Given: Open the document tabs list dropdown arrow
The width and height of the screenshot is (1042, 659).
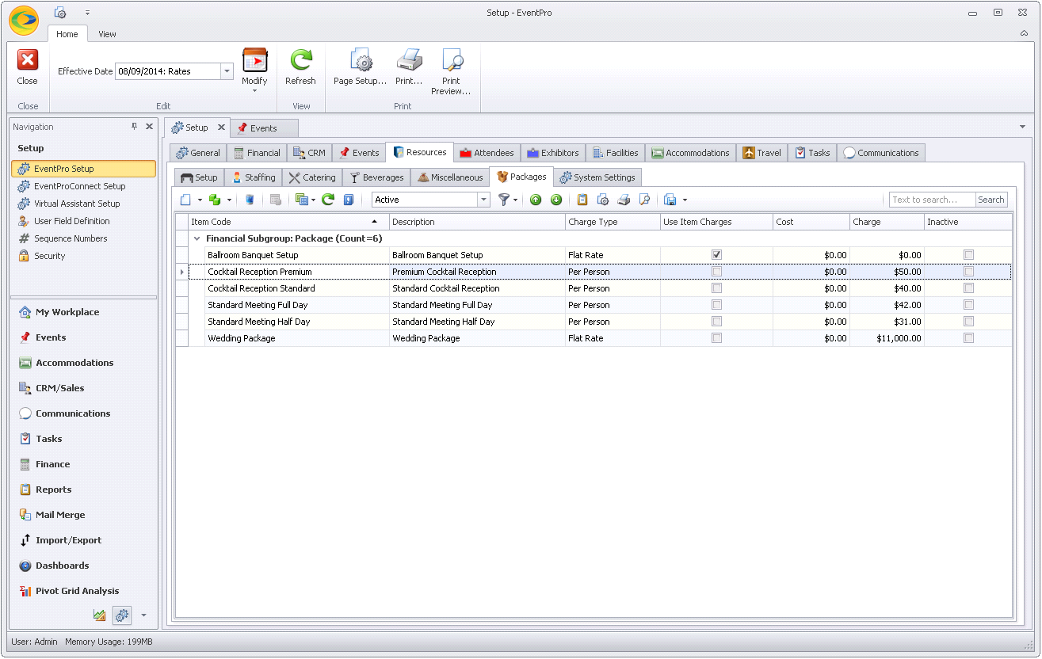Looking at the screenshot, I should click(1022, 127).
